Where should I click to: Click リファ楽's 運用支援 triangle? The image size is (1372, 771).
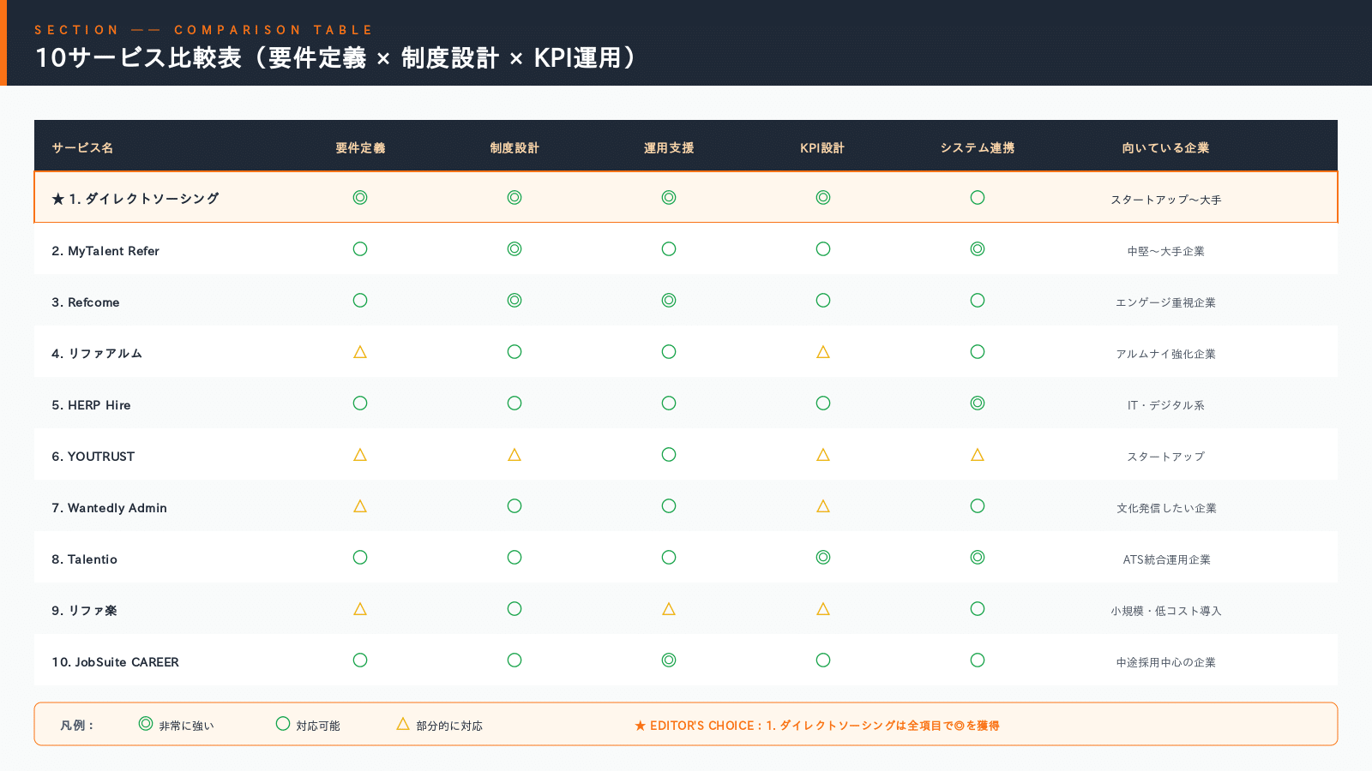669,609
